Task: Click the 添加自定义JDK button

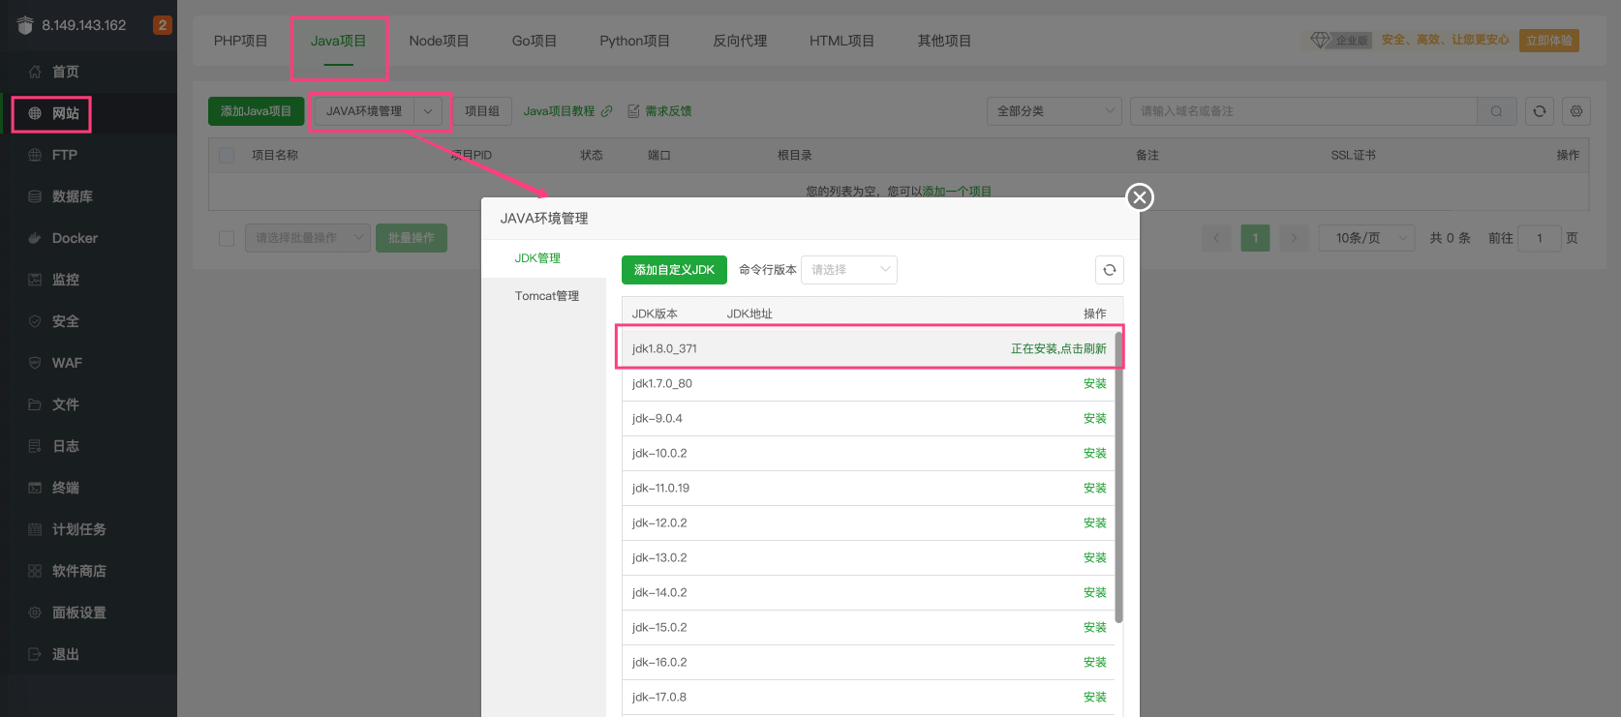Action: 674,270
